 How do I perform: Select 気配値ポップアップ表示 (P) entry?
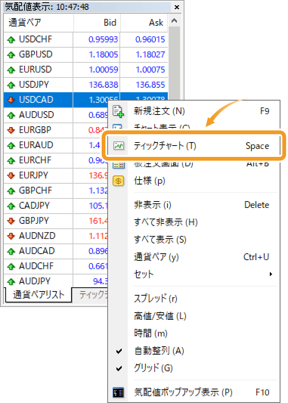pos(194,392)
